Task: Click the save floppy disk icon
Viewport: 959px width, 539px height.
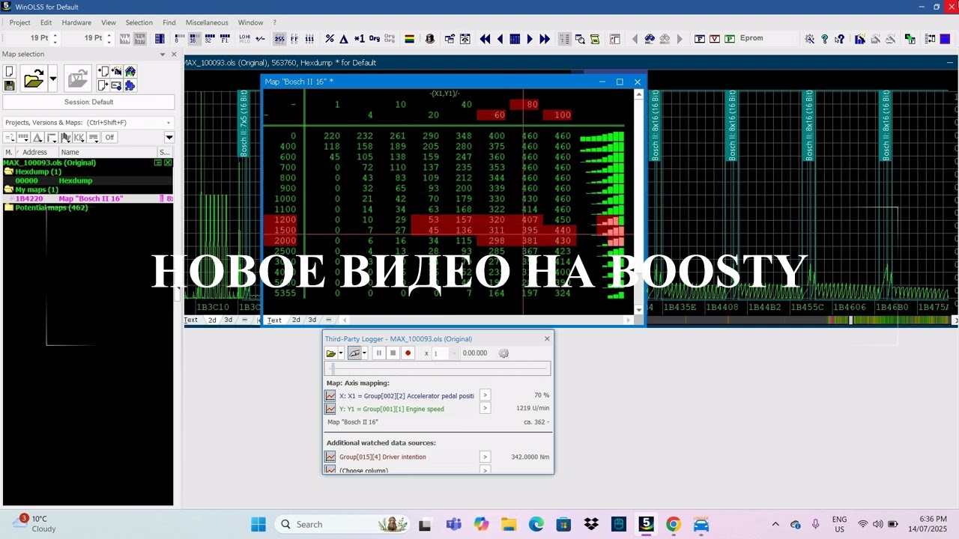Action: [x=9, y=85]
